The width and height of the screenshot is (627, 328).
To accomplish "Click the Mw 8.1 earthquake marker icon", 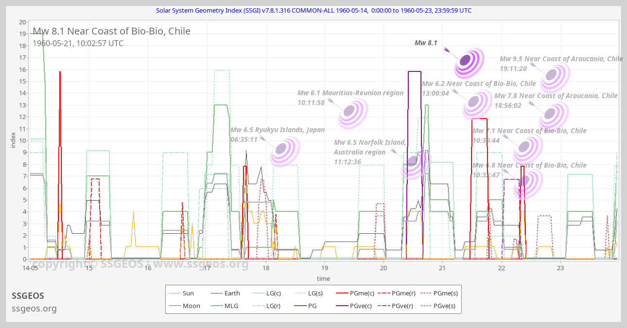I will click(x=469, y=62).
